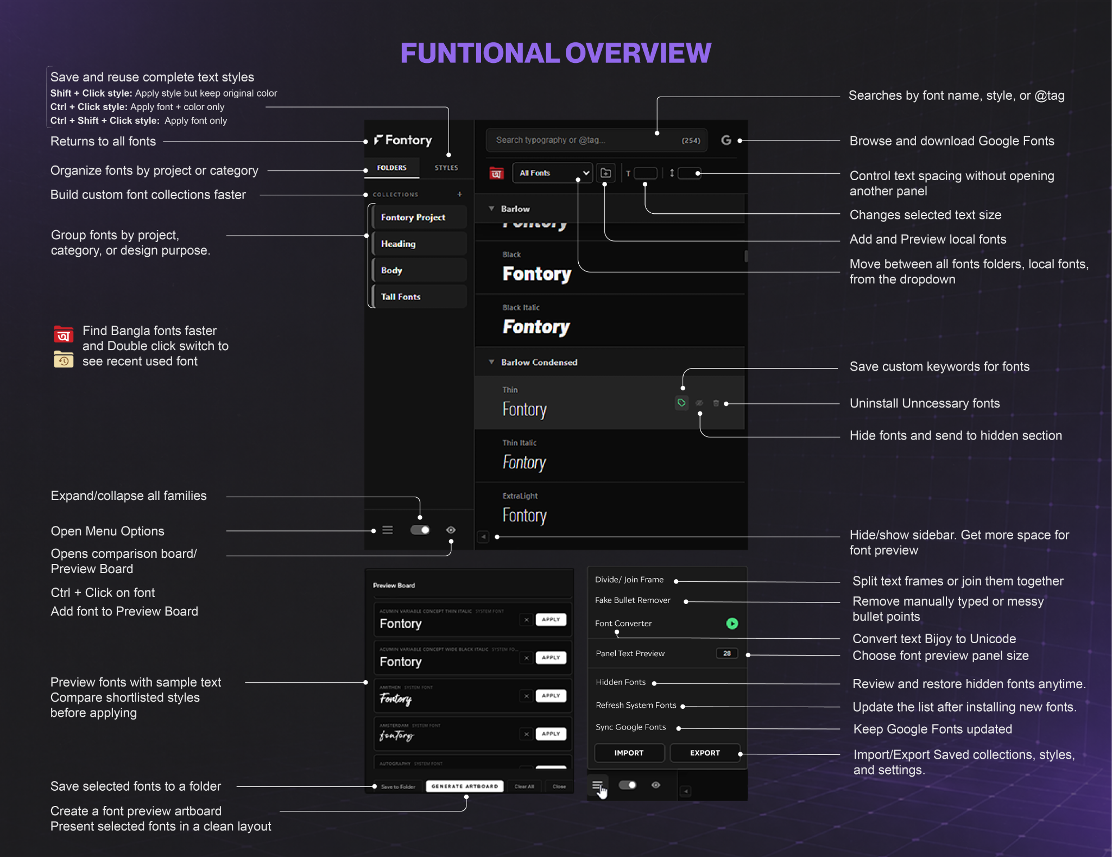Remove Acumin Thin Italic with its X button
The image size is (1112, 857).
click(x=526, y=620)
